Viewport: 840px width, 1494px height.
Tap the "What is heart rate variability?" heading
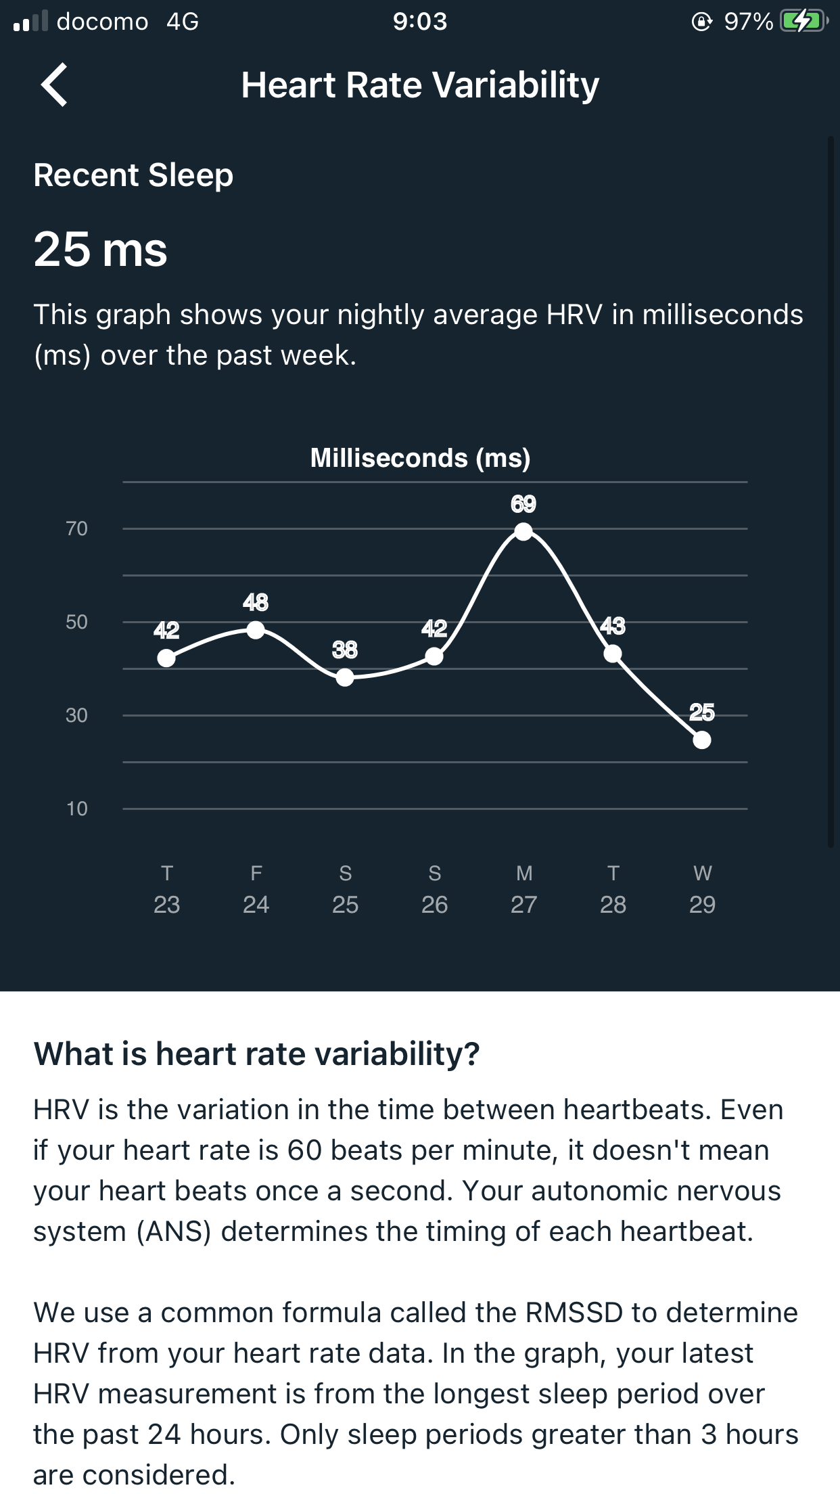pos(256,1054)
